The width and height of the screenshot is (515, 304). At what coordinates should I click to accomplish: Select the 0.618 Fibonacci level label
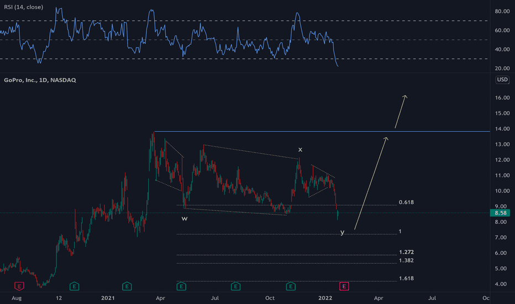(406, 202)
